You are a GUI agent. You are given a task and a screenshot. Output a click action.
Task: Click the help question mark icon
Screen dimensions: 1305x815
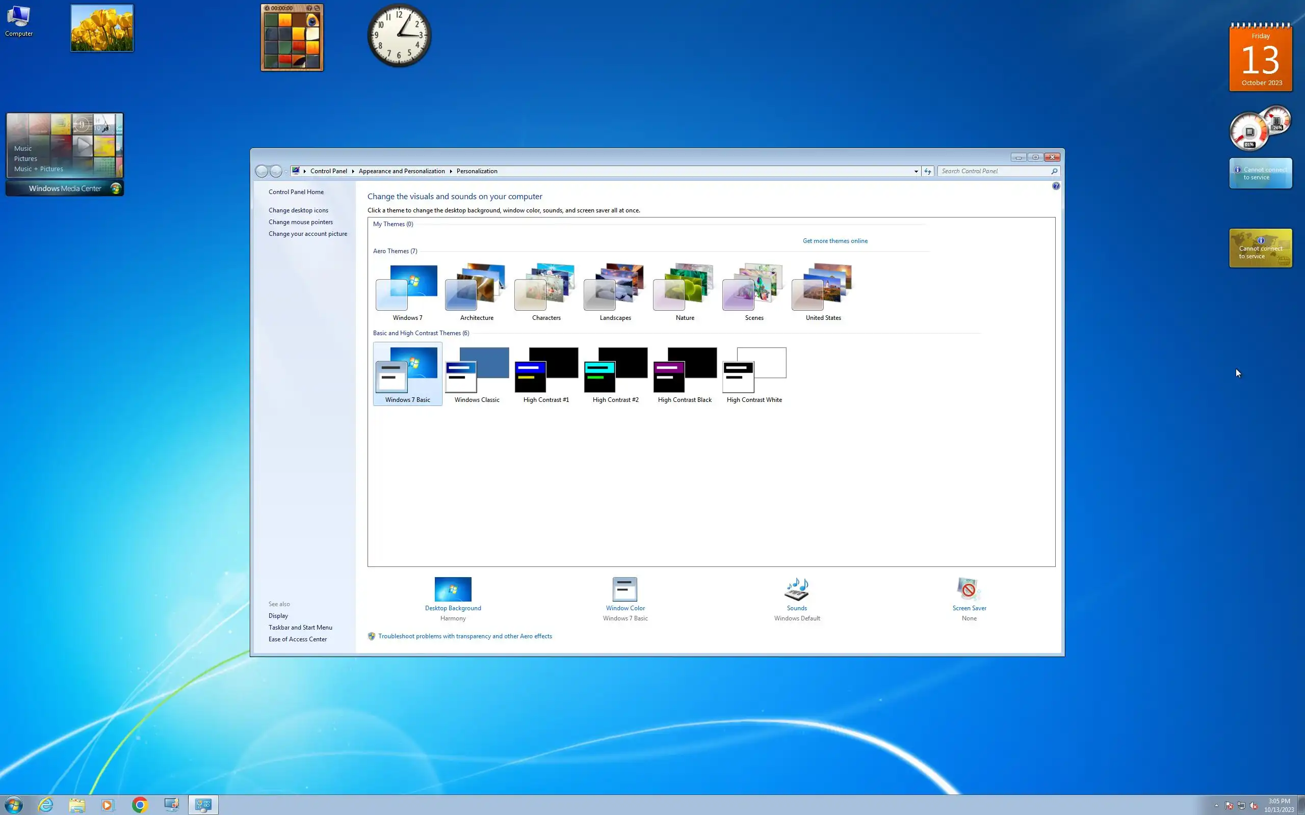click(x=1055, y=186)
